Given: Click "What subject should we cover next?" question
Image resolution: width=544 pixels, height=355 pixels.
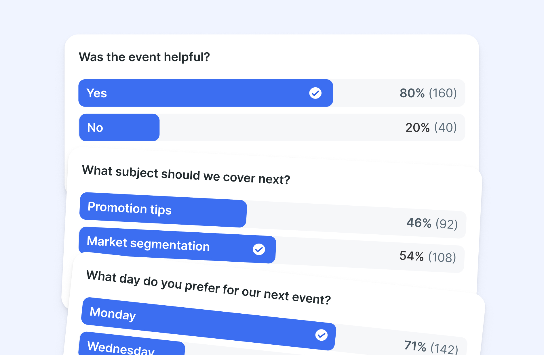Looking at the screenshot, I should coord(186,175).
